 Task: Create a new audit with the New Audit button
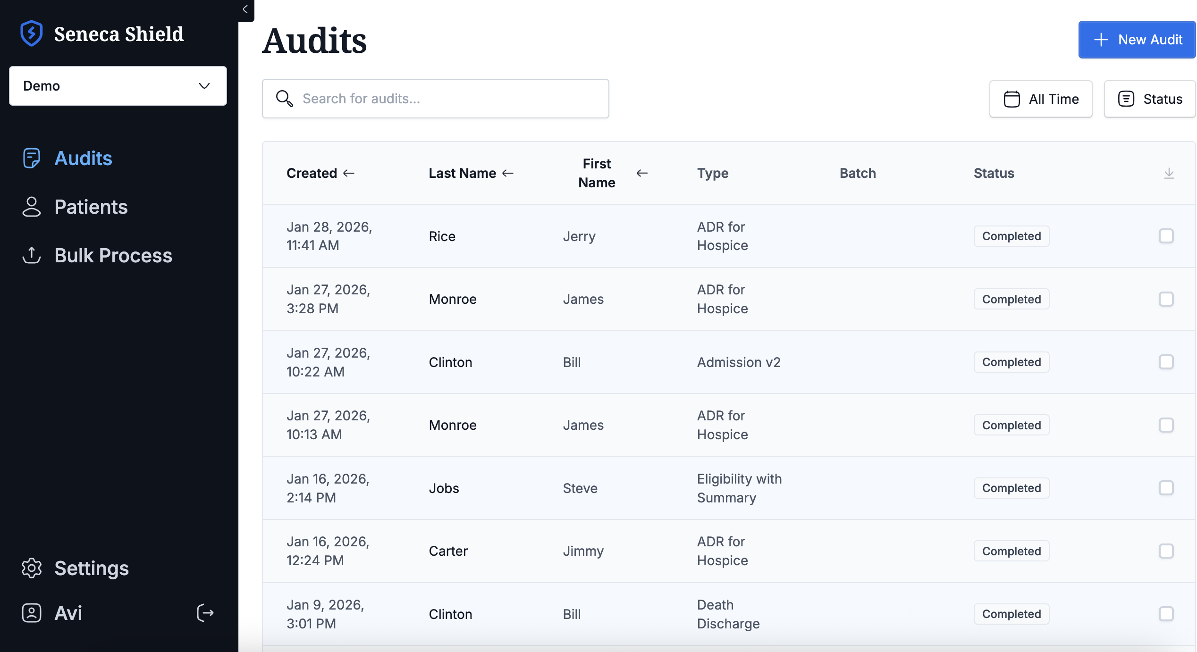click(x=1136, y=40)
